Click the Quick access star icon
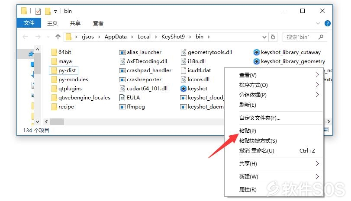The width and height of the screenshot is (351, 201). point(31,54)
